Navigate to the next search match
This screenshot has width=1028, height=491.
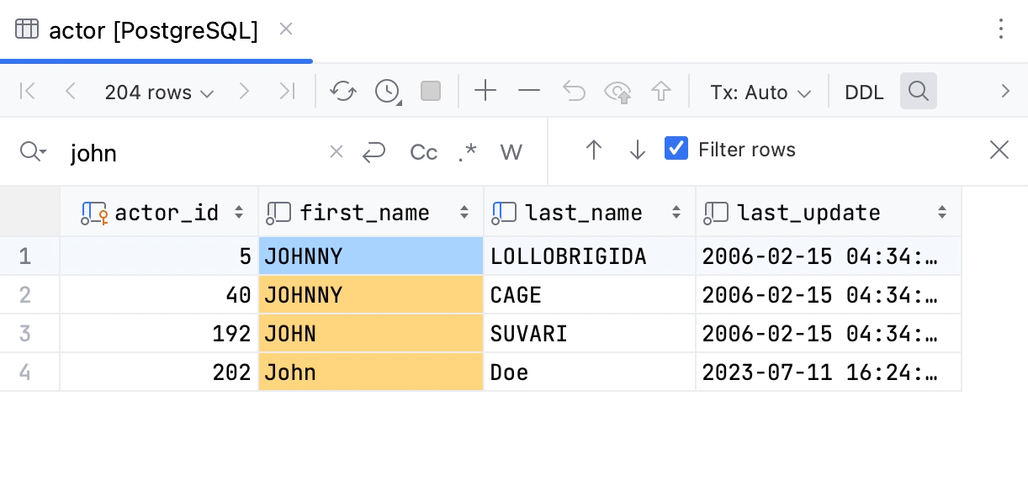click(638, 150)
